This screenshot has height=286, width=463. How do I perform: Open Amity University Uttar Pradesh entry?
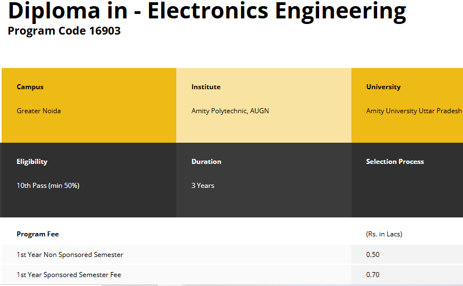coord(413,111)
